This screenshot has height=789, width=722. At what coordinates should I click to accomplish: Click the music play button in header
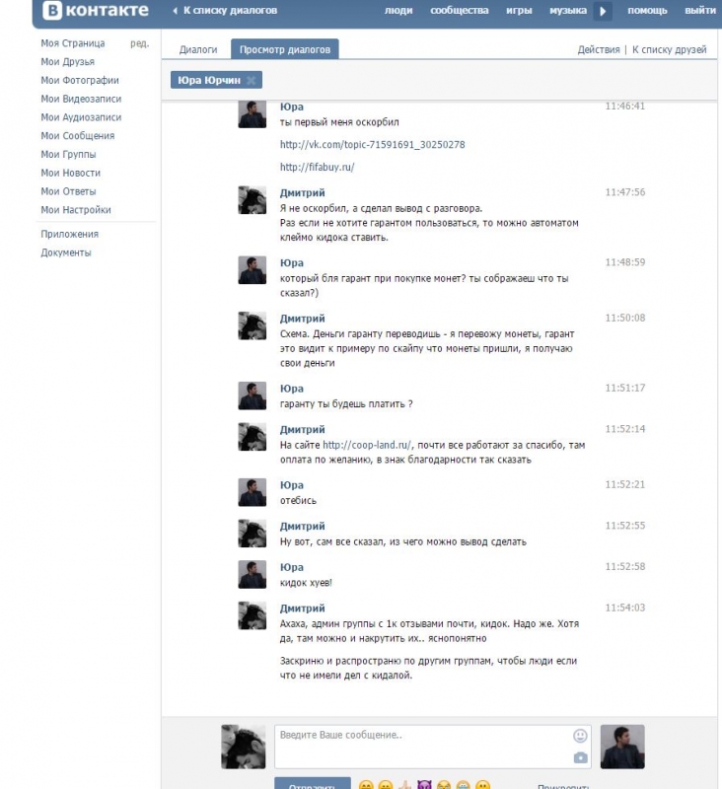603,11
